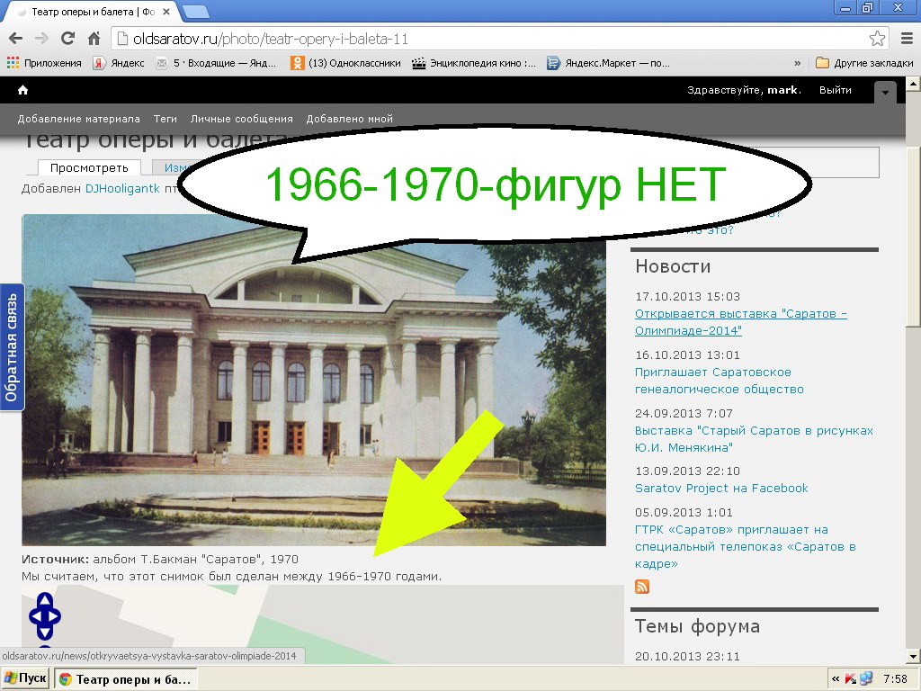This screenshot has width=921, height=691.
Task: Show hidden tray icons with « arrow
Action: (x=836, y=678)
